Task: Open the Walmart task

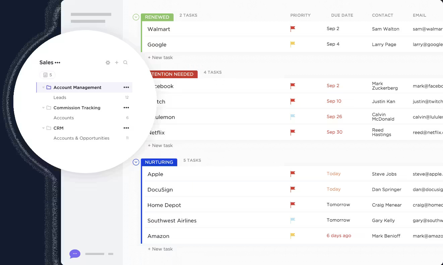Action: click(x=159, y=29)
